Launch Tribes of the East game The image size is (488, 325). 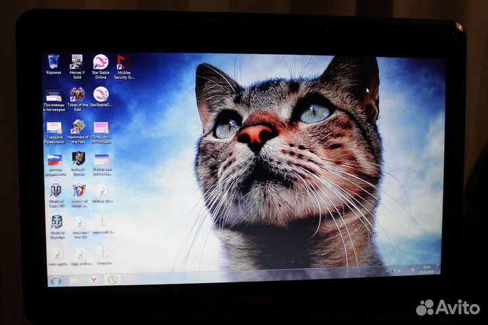click(77, 94)
